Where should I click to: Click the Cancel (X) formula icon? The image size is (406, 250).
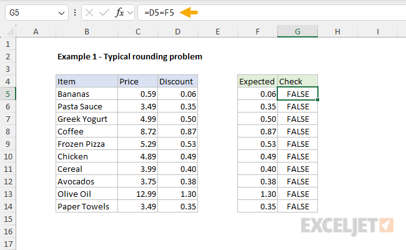coord(89,12)
